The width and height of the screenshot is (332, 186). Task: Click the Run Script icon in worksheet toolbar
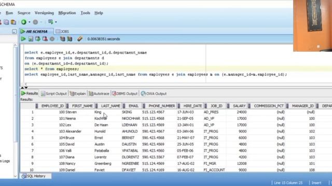(31, 39)
